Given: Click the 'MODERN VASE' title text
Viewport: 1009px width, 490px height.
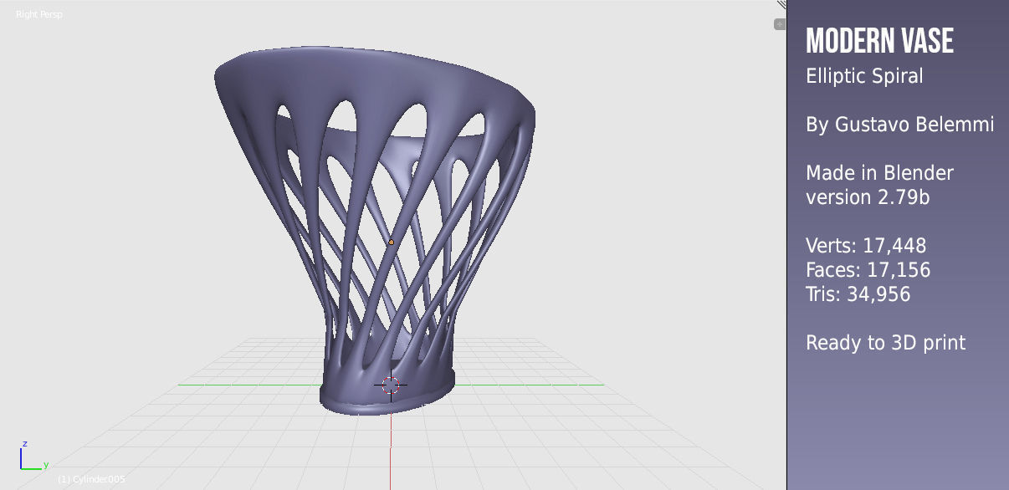Looking at the screenshot, I should click(x=879, y=41).
